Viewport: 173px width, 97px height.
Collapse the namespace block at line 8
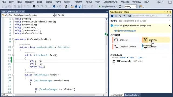pyautogui.click(x=13, y=39)
